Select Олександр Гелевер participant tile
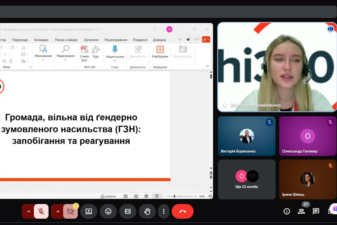The width and height of the screenshot is (337, 225). (x=307, y=136)
